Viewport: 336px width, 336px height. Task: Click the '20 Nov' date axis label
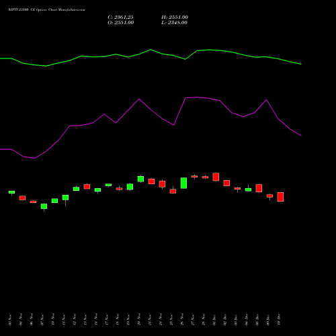139,319
